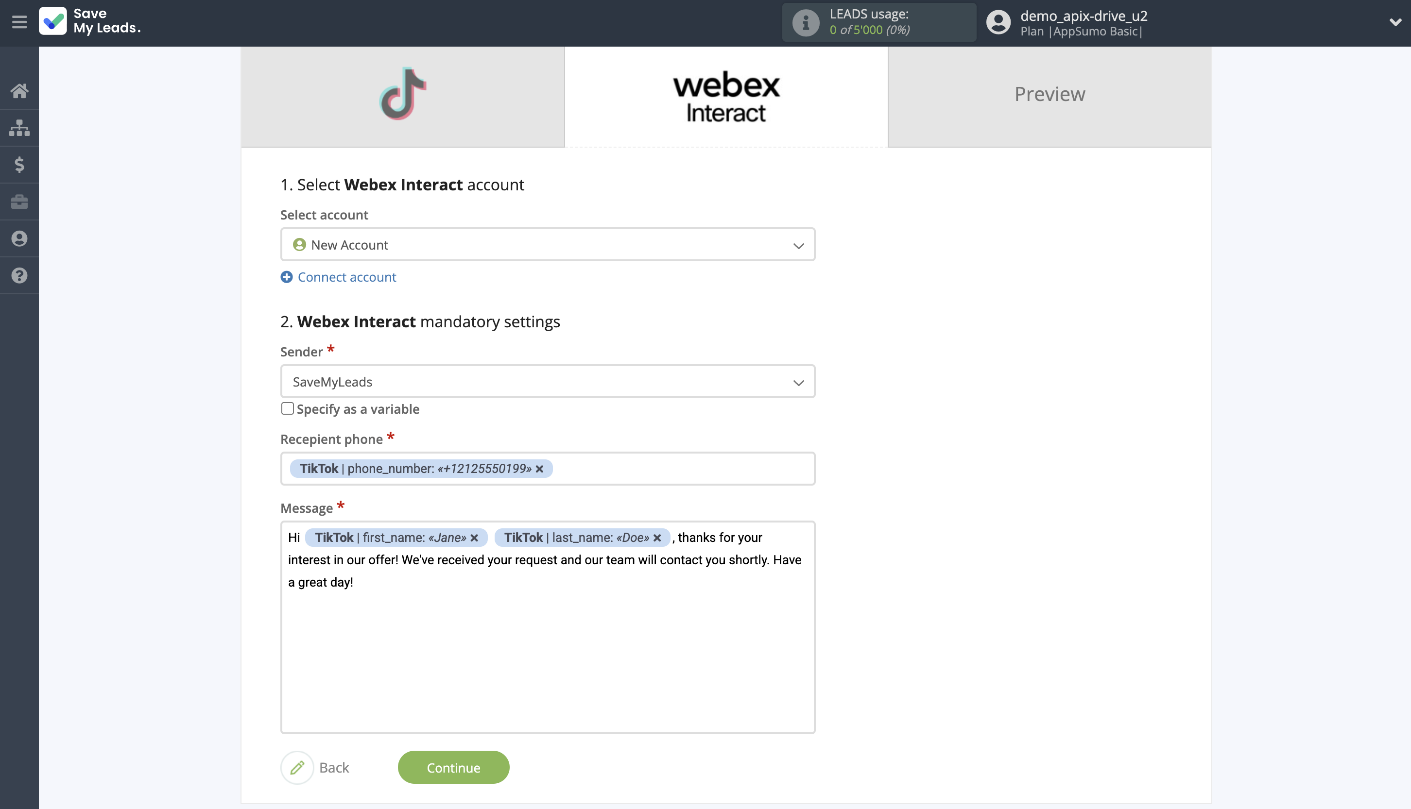Click the Recepient phone input field
Screen dimensions: 1411x809
pos(548,469)
